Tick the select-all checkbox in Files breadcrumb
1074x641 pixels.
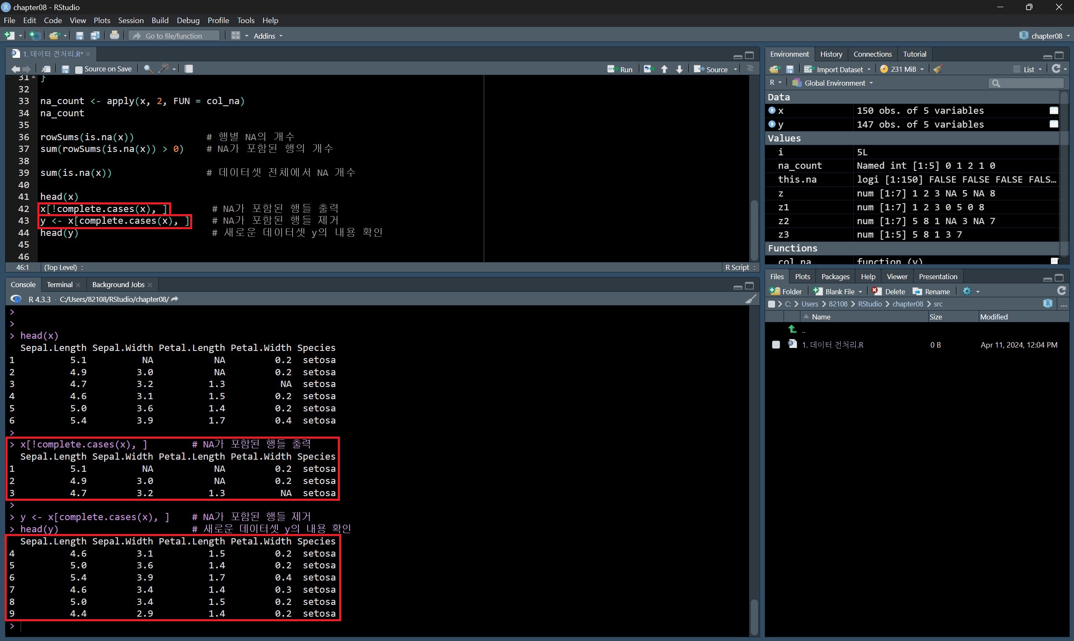(x=772, y=304)
